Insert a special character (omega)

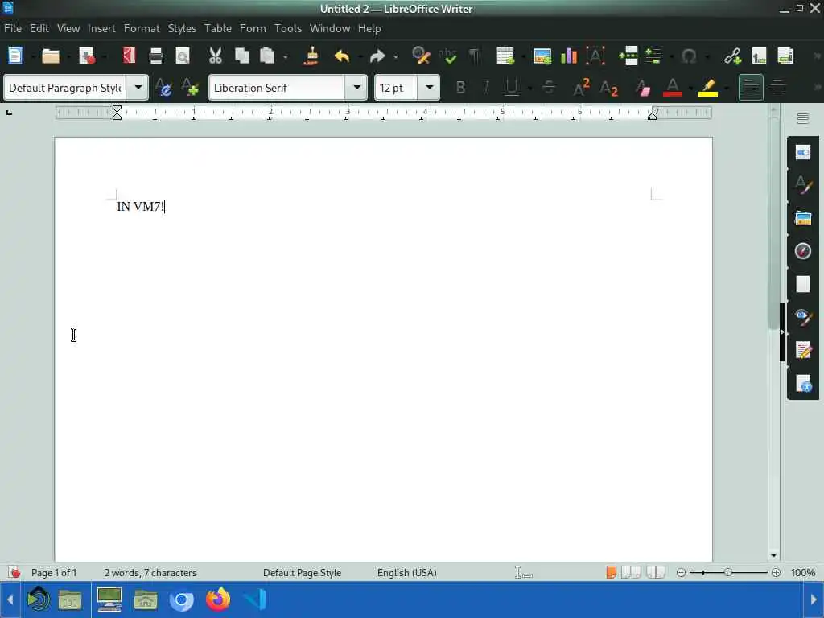[689, 56]
